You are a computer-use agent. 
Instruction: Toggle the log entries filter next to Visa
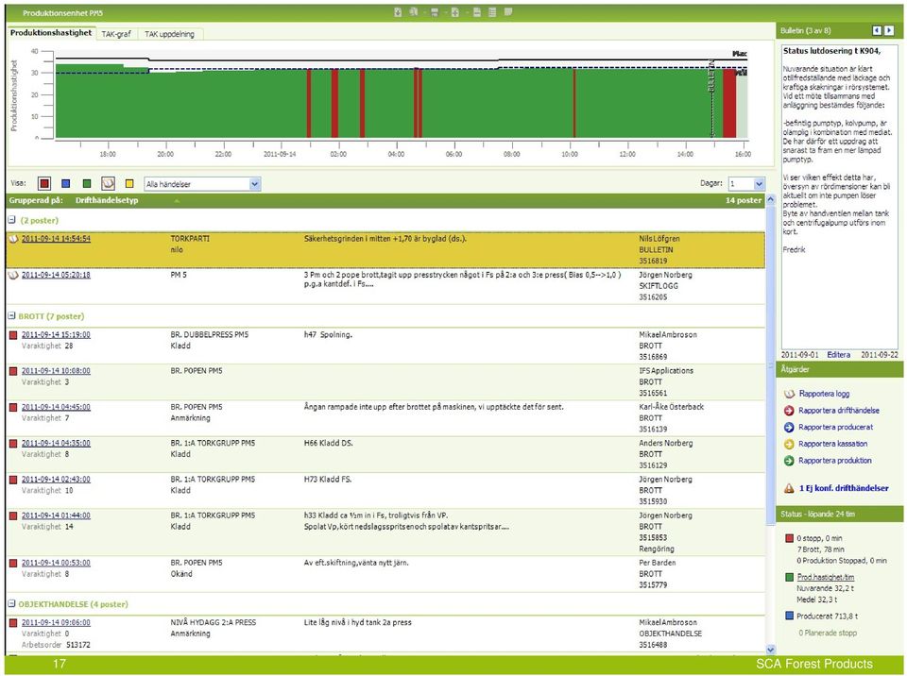[x=108, y=184]
